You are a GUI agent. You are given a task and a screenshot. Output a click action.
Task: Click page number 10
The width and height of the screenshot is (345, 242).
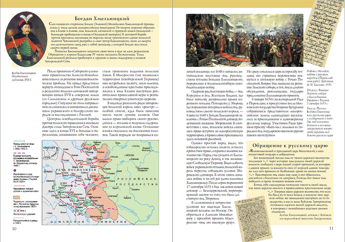[x=14, y=229]
